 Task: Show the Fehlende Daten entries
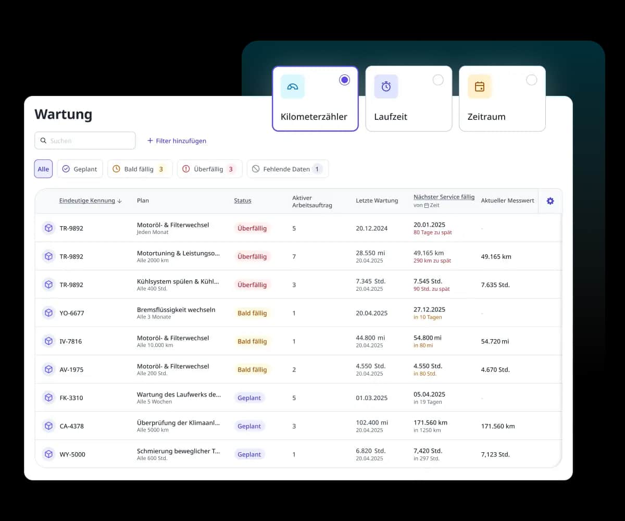click(x=287, y=169)
